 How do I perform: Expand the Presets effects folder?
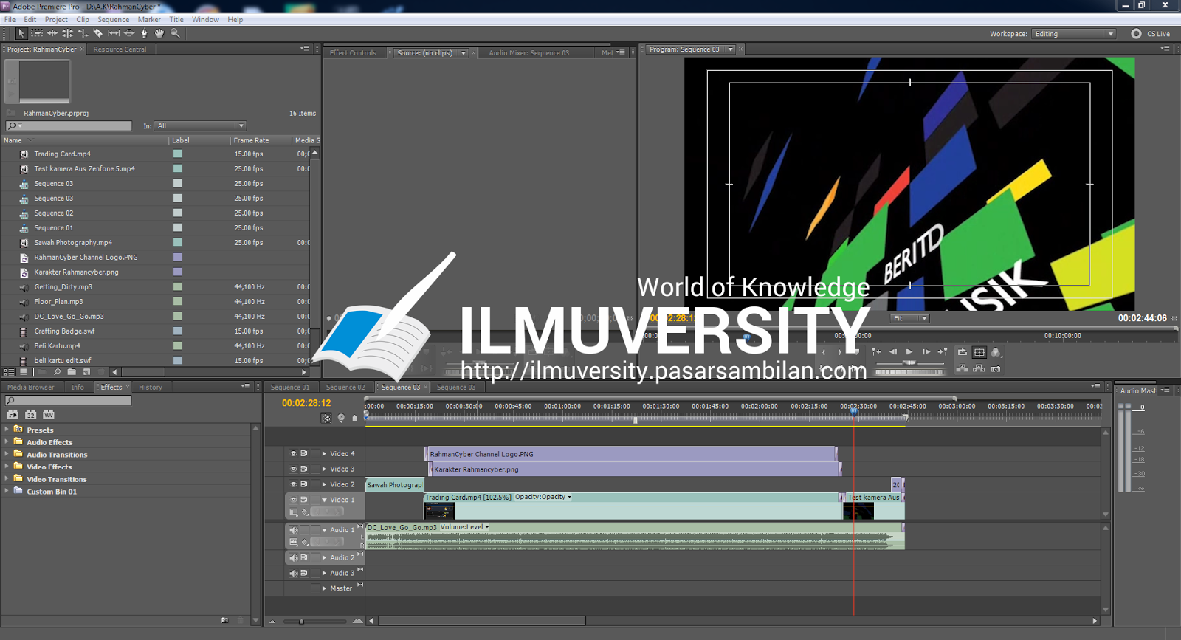(7, 429)
